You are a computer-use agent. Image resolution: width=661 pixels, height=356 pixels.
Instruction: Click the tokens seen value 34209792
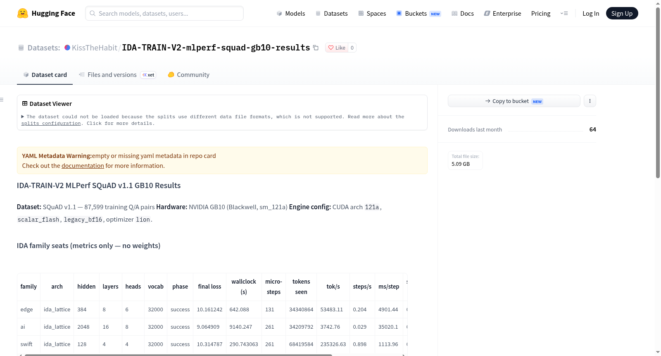point(301,327)
